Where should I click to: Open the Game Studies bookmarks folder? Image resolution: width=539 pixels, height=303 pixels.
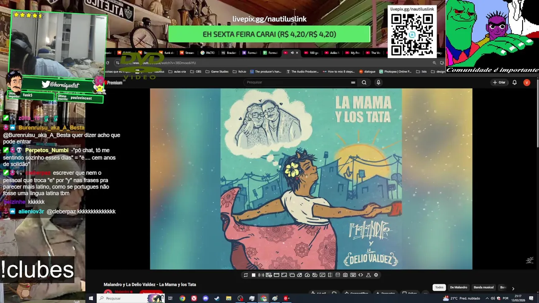pos(216,72)
